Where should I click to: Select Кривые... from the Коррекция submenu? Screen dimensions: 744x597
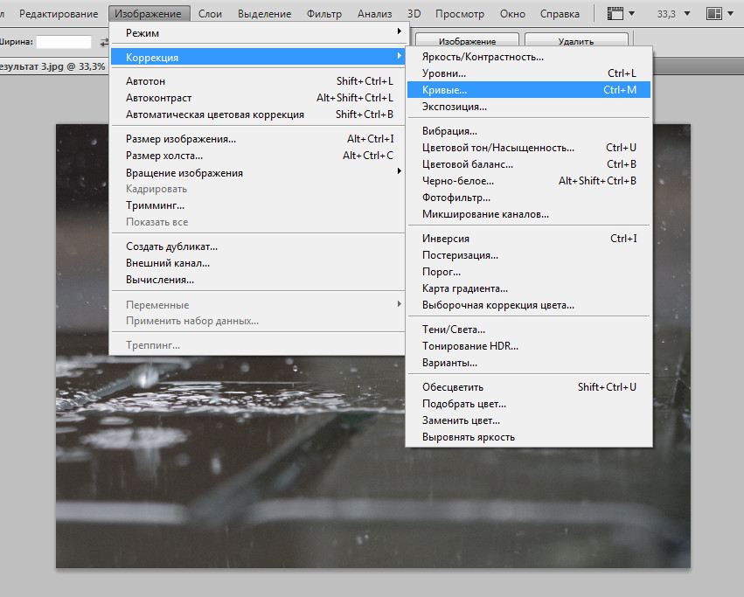(x=529, y=90)
